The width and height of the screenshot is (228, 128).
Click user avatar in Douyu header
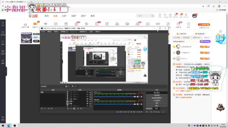[194, 16]
